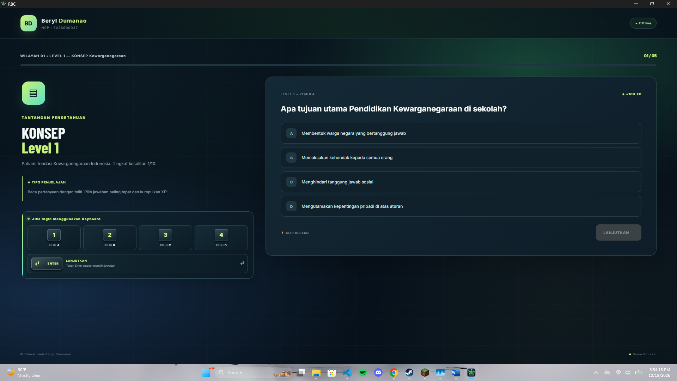Click keyboard key 2 Pilih B
This screenshot has height=381, width=677.
(x=110, y=238)
